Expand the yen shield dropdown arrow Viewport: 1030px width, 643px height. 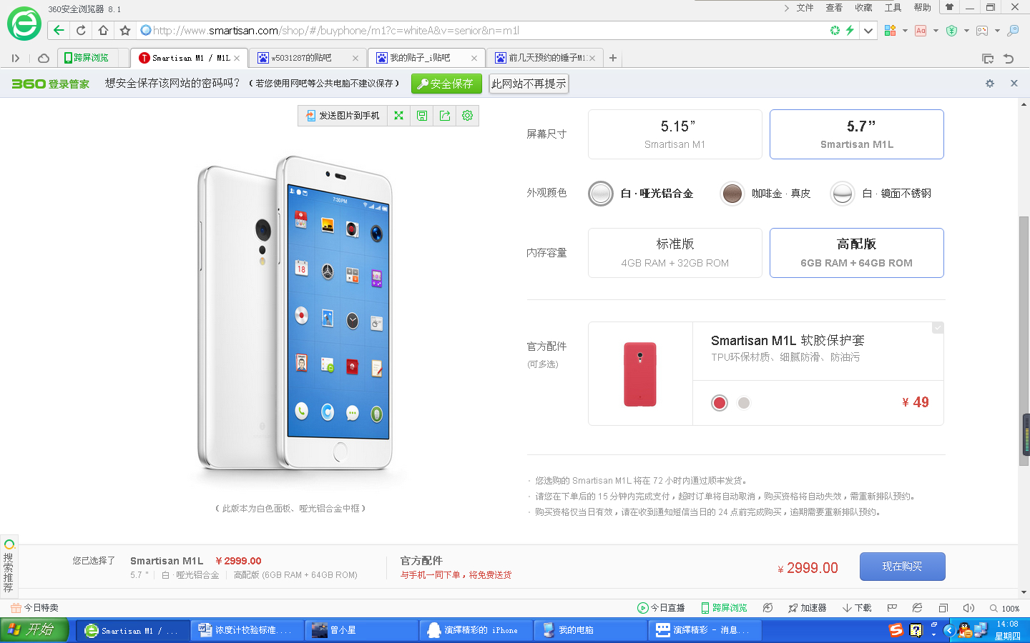click(966, 30)
